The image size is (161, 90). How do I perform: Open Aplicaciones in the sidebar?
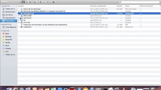click(x=9, y=12)
